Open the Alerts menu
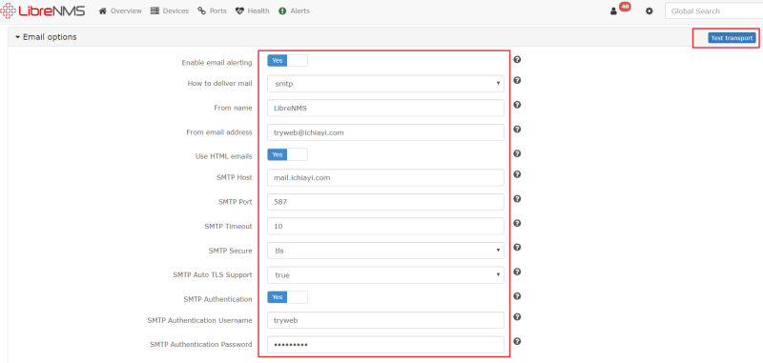This screenshot has height=363, width=763. click(x=294, y=10)
